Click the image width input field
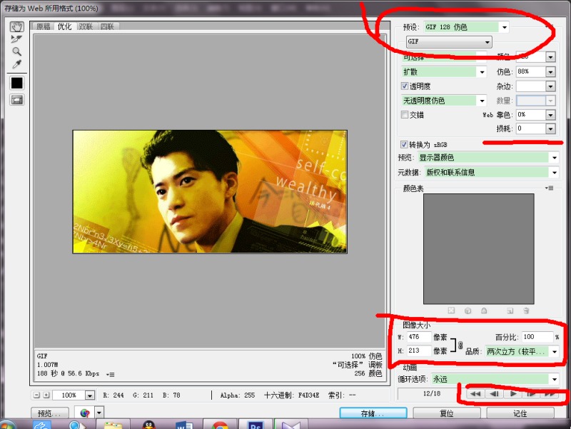571x429 pixels. pyautogui.click(x=418, y=337)
